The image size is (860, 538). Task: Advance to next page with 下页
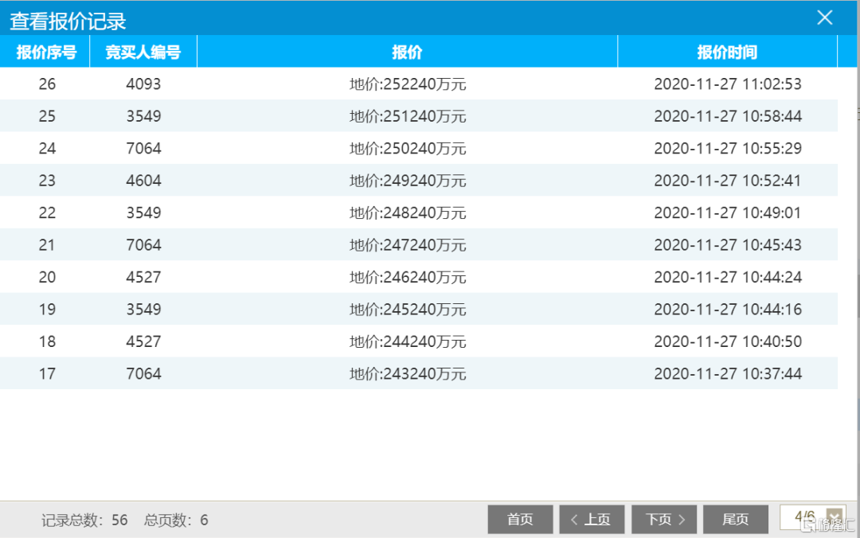tap(664, 520)
